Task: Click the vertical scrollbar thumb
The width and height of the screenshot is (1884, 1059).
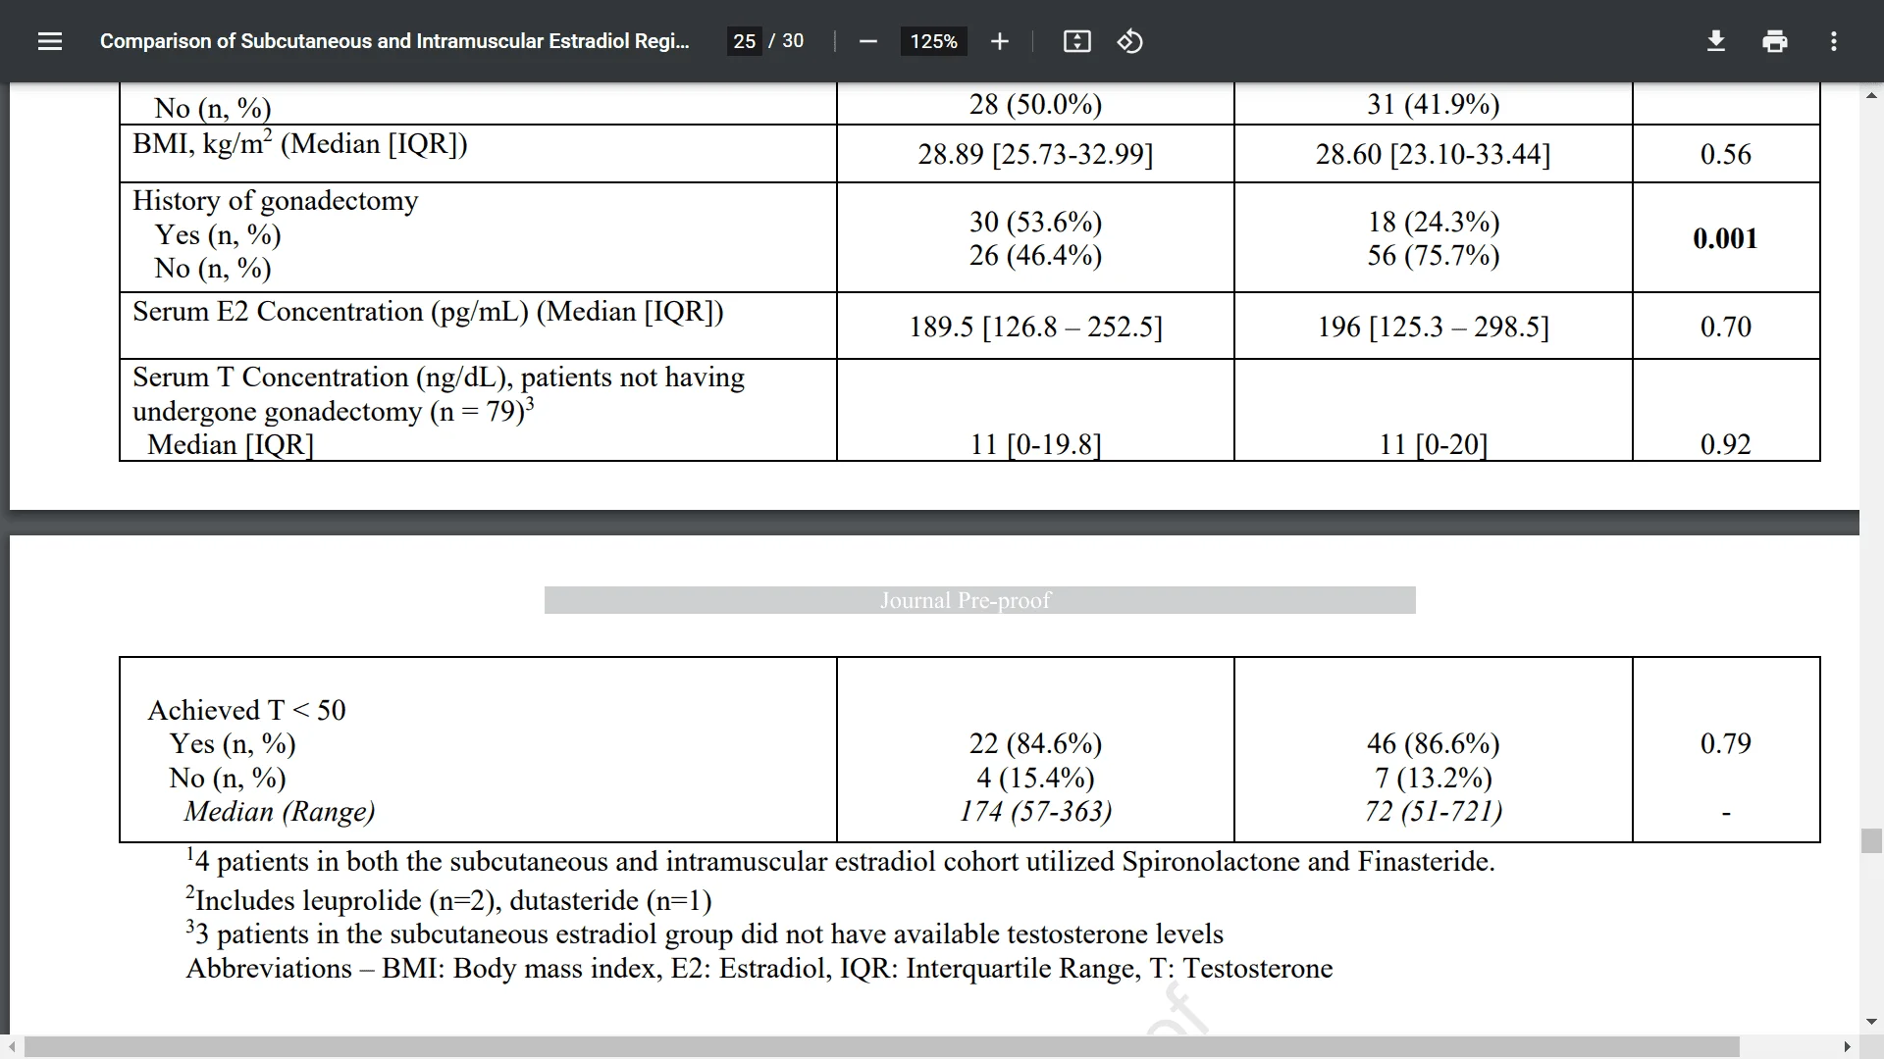Action: click(x=1871, y=841)
